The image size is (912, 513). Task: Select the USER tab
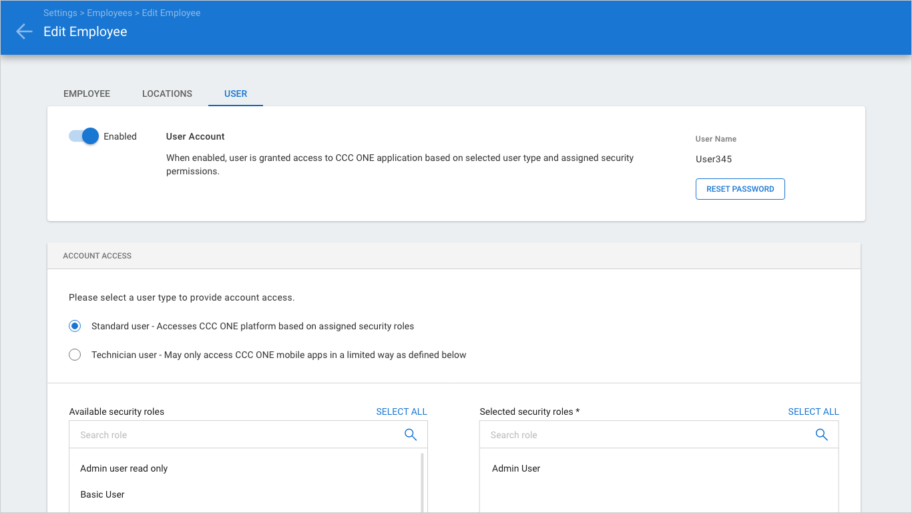(x=236, y=94)
